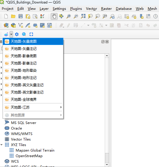Select WMS/WMTS in the Browser tree
159x167 pixels.
click(22, 134)
